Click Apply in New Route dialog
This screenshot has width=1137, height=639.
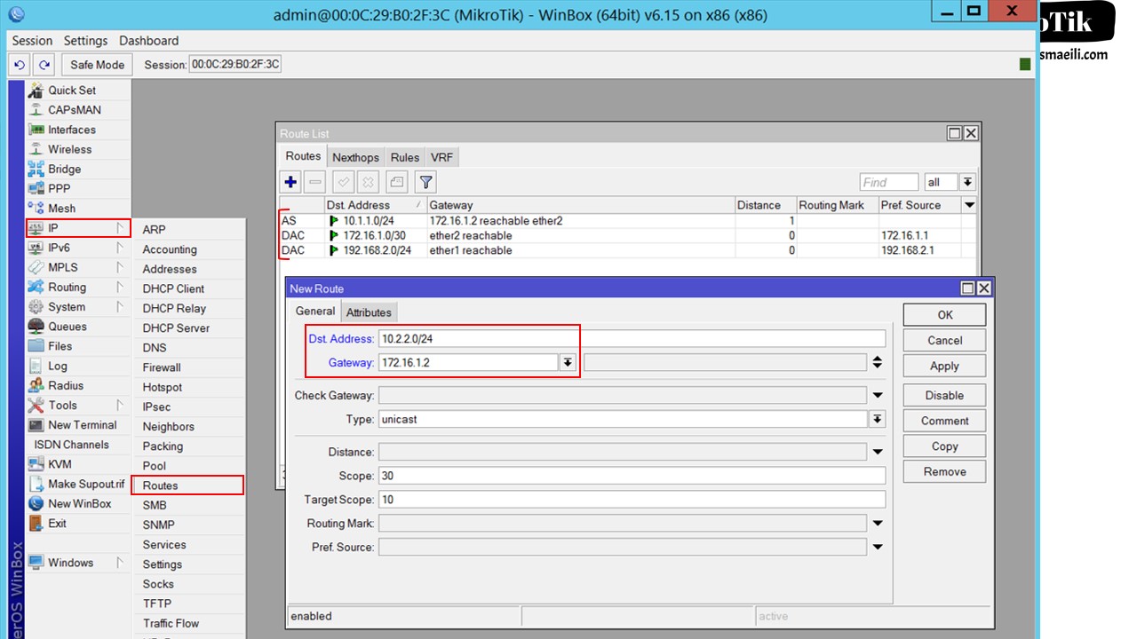[x=944, y=366]
